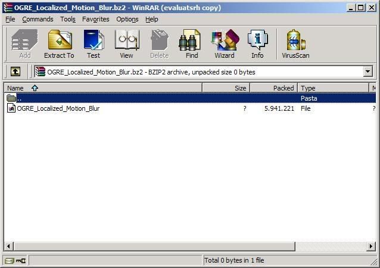Click the horizontal scrollbar left arrow

[x=8, y=247]
